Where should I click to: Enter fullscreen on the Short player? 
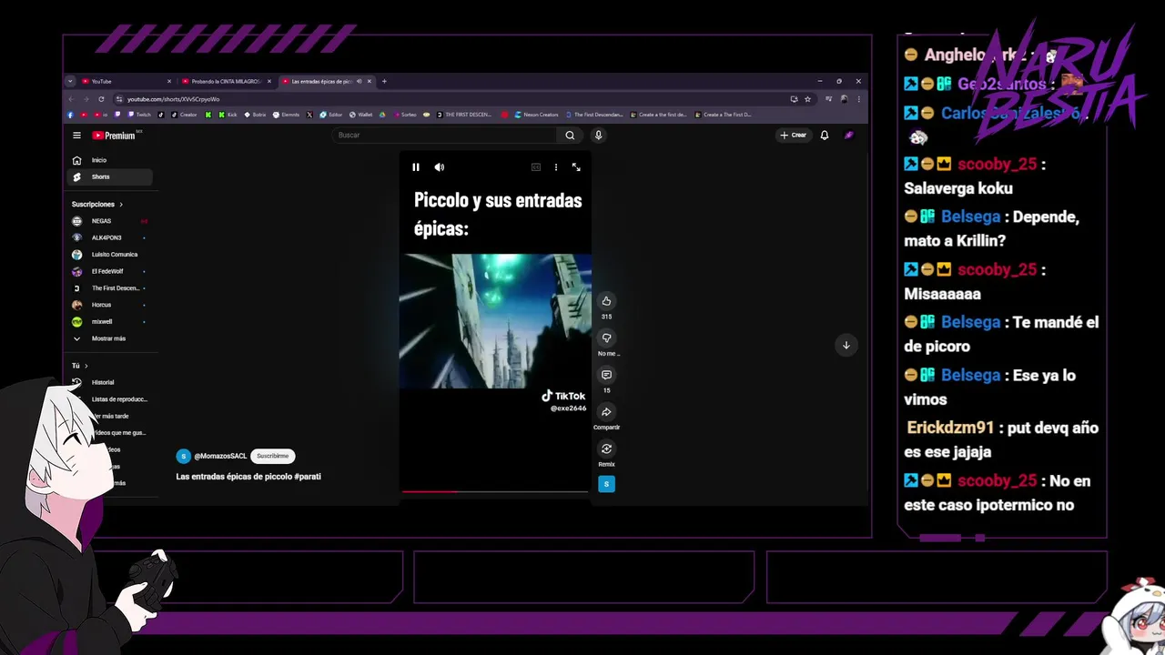pyautogui.click(x=576, y=167)
